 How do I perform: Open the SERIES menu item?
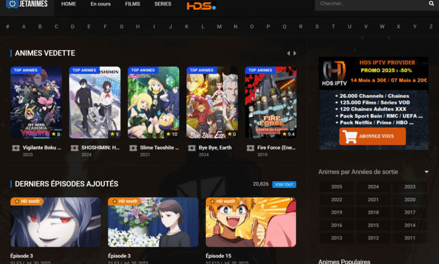tap(163, 4)
